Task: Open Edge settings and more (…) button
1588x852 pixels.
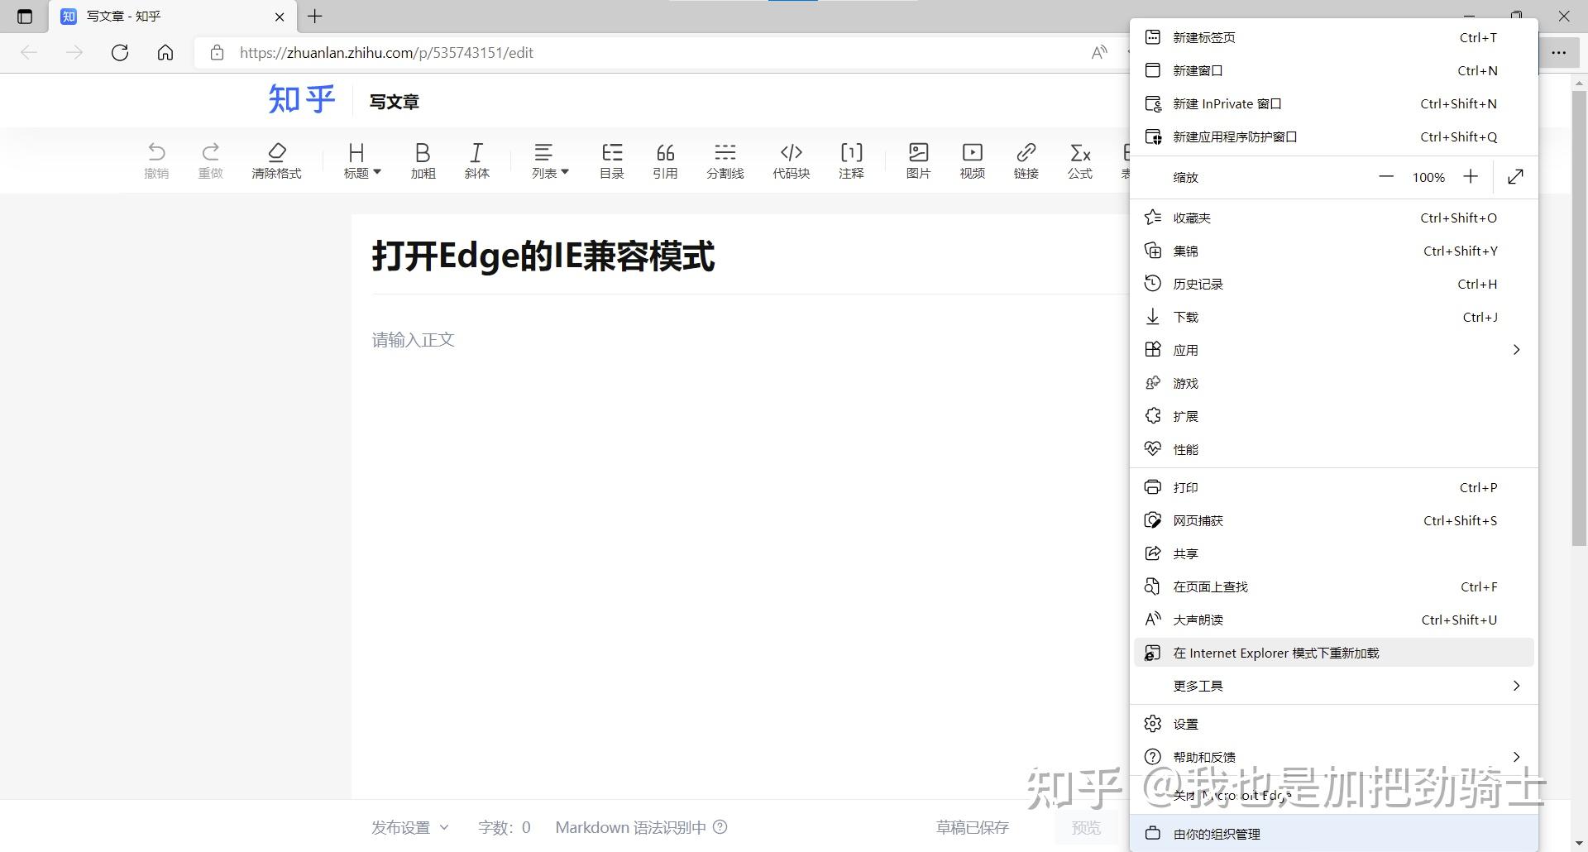Action: point(1559,53)
